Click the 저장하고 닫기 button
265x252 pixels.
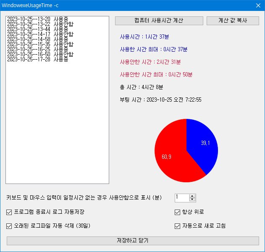[x=133, y=241]
